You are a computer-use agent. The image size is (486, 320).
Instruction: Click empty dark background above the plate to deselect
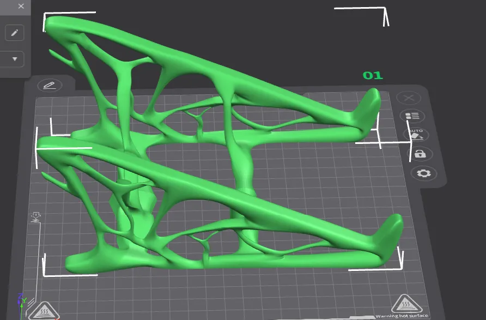pos(245,22)
